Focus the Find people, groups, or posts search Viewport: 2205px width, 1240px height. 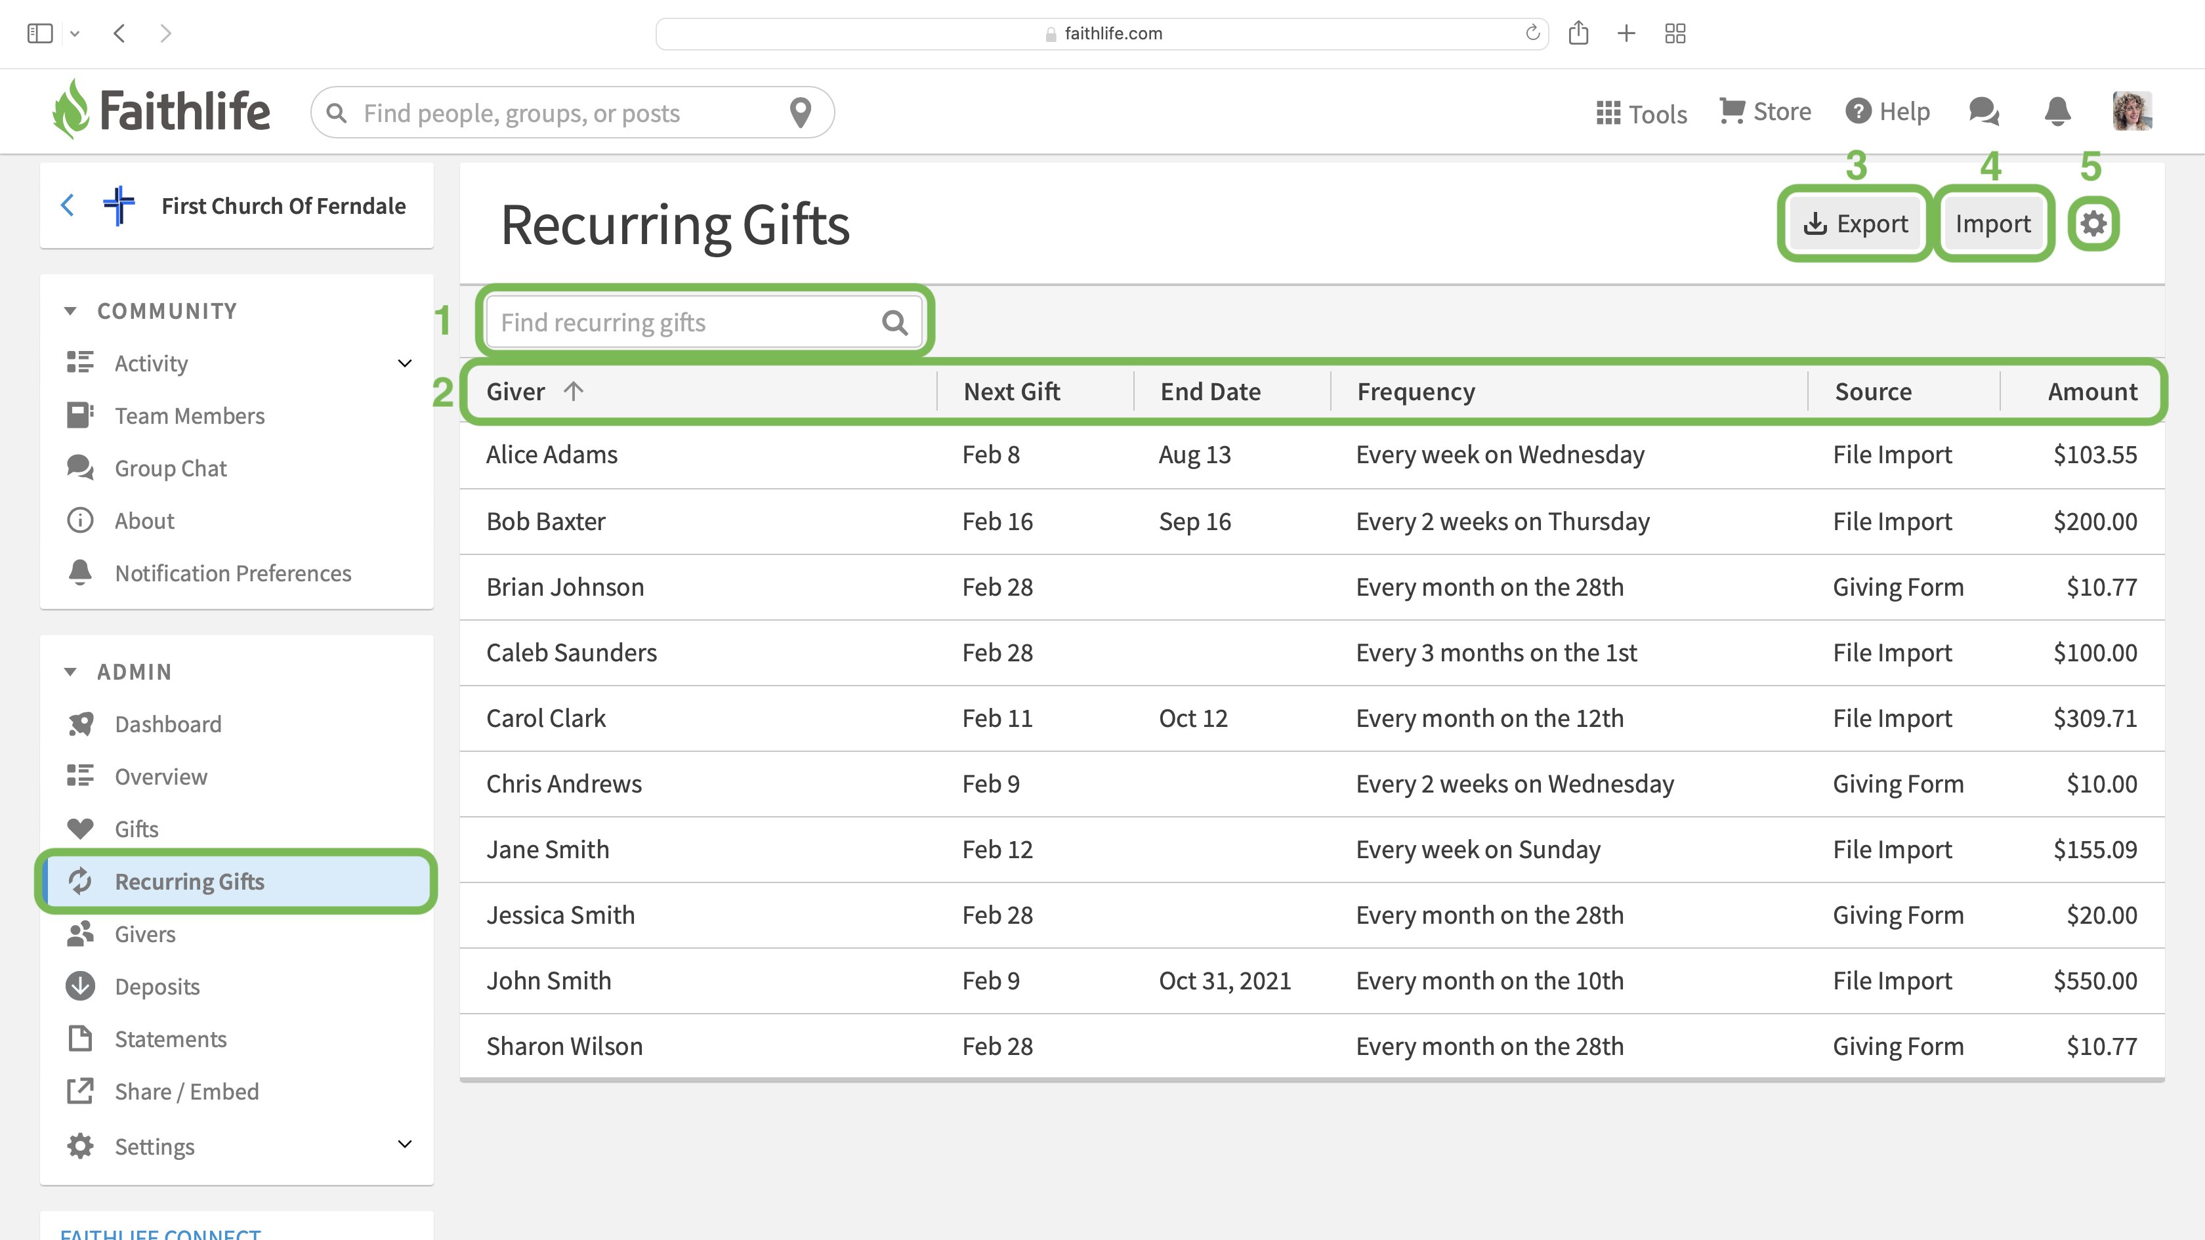(572, 112)
